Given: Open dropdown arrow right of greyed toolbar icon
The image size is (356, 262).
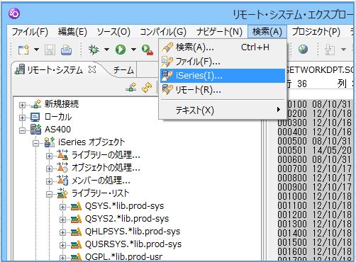Looking at the screenshot, I should point(343,50).
